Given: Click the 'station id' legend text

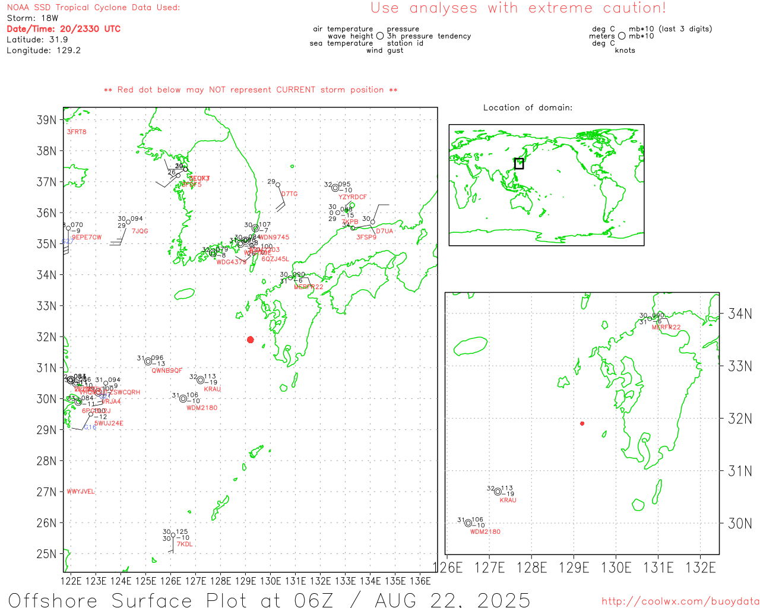Looking at the screenshot, I should pos(405,43).
